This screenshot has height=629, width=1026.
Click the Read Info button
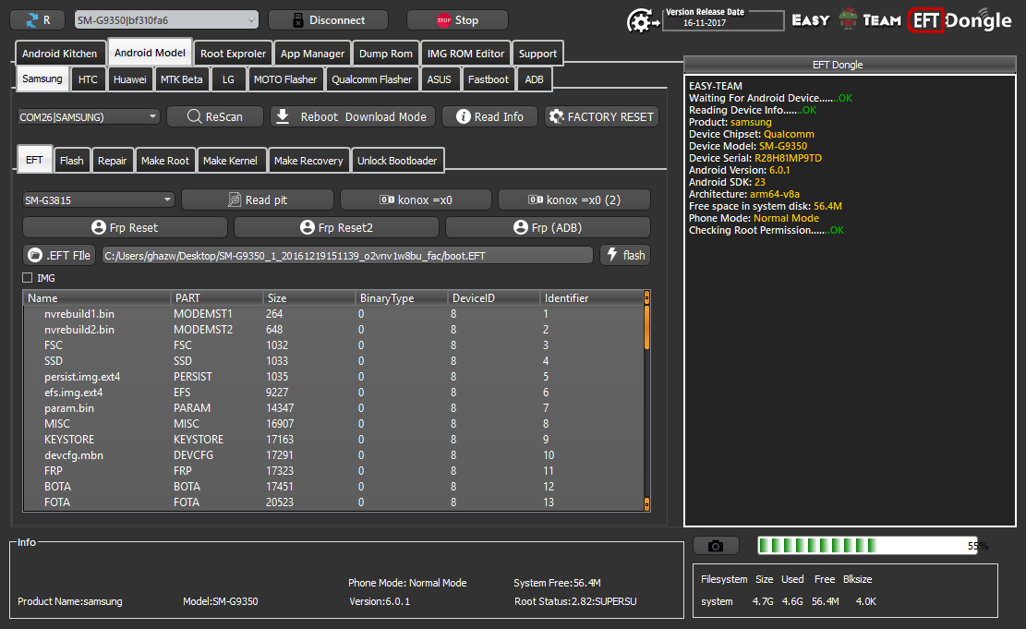click(x=489, y=116)
